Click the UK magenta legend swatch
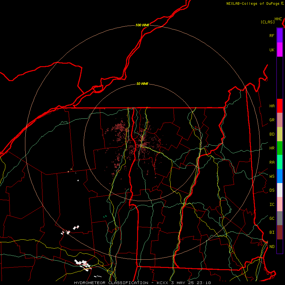 (280, 50)
